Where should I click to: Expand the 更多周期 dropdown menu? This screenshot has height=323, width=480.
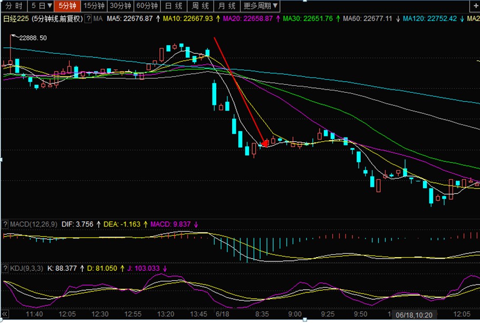coord(261,6)
